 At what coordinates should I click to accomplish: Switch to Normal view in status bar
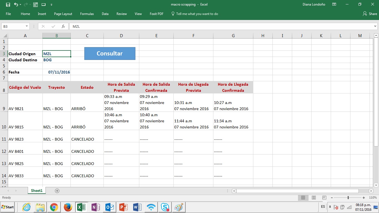pyautogui.click(x=303, y=197)
